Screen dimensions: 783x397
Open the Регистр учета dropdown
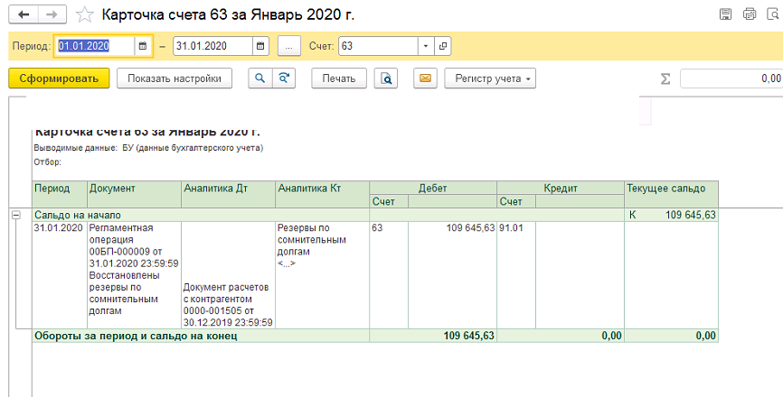[490, 78]
